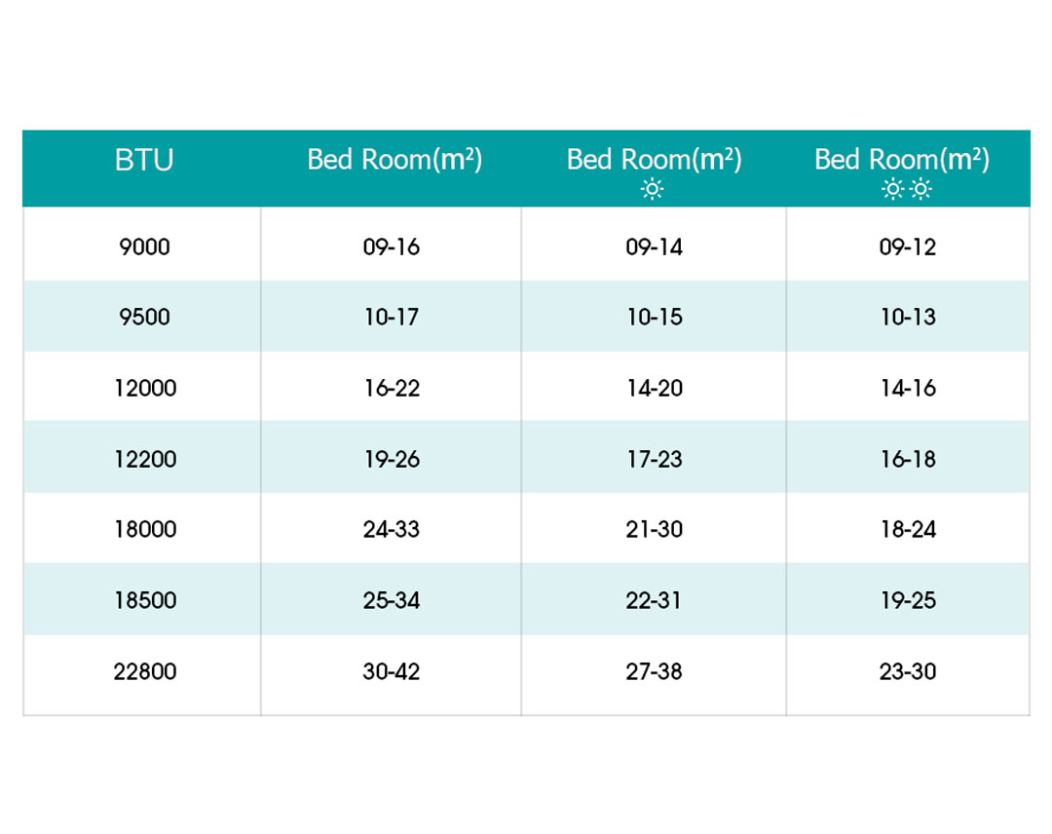Select the 19-26 room size cell
This screenshot has width=1052, height=834.
coord(392,459)
